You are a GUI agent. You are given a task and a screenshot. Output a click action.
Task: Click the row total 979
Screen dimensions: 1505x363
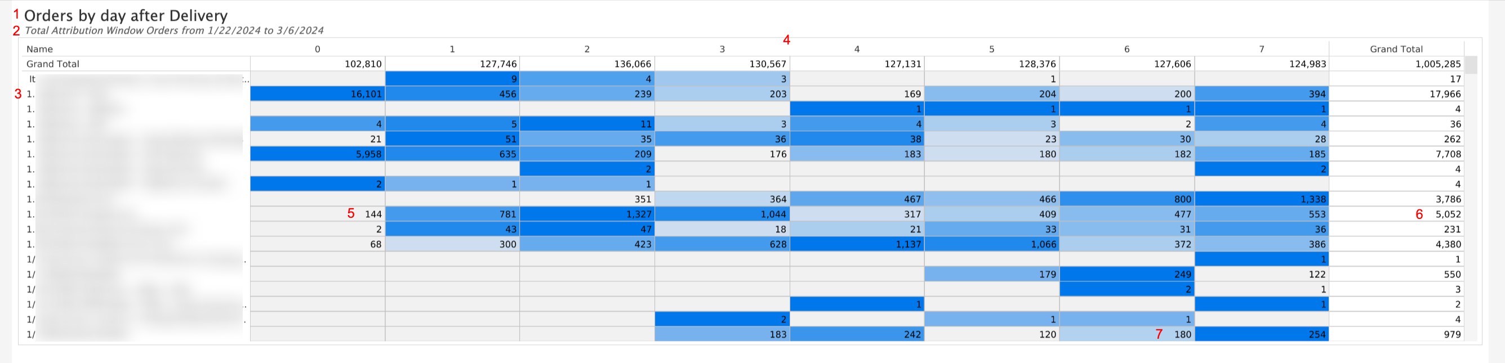1396,334
